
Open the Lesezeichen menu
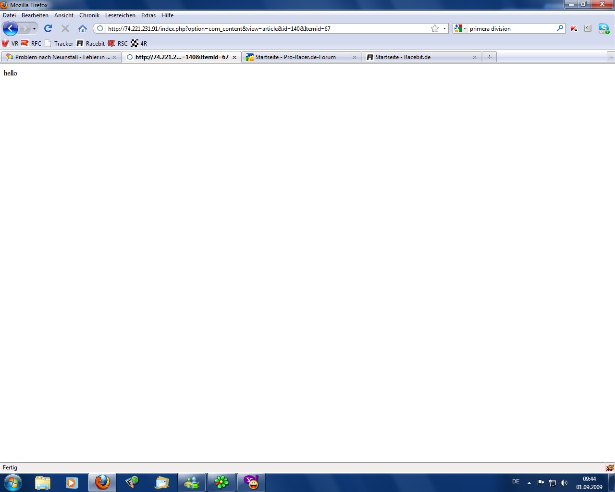pos(120,15)
